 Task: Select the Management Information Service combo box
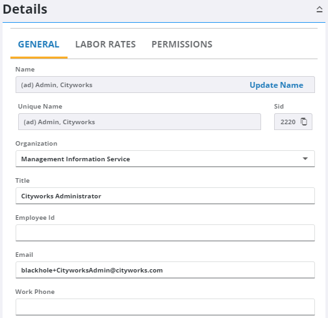tap(165, 159)
